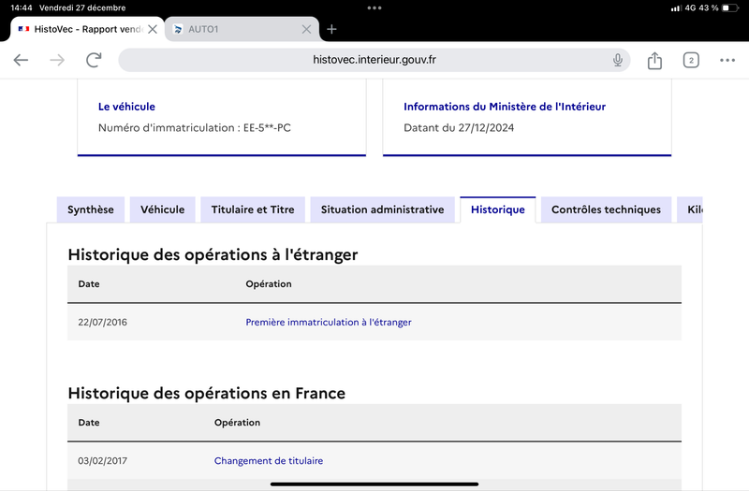Tap the three dots at top center
This screenshot has width=749, height=491.
[374, 7]
